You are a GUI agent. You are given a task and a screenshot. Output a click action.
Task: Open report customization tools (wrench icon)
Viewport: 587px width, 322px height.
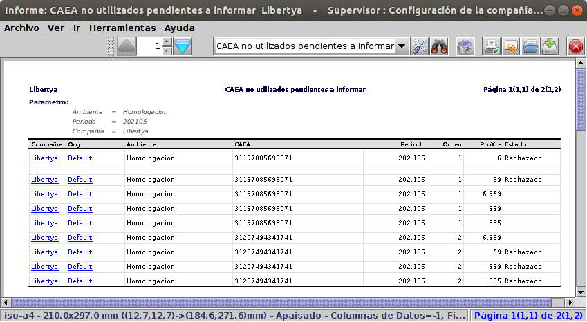[x=420, y=46]
